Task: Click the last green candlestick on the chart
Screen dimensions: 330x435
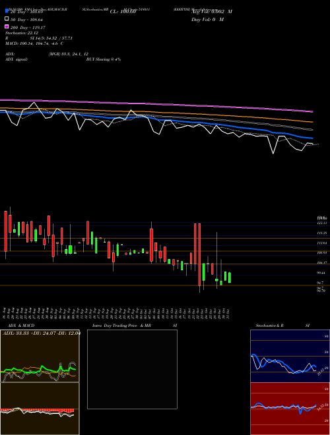Action: (x=230, y=277)
